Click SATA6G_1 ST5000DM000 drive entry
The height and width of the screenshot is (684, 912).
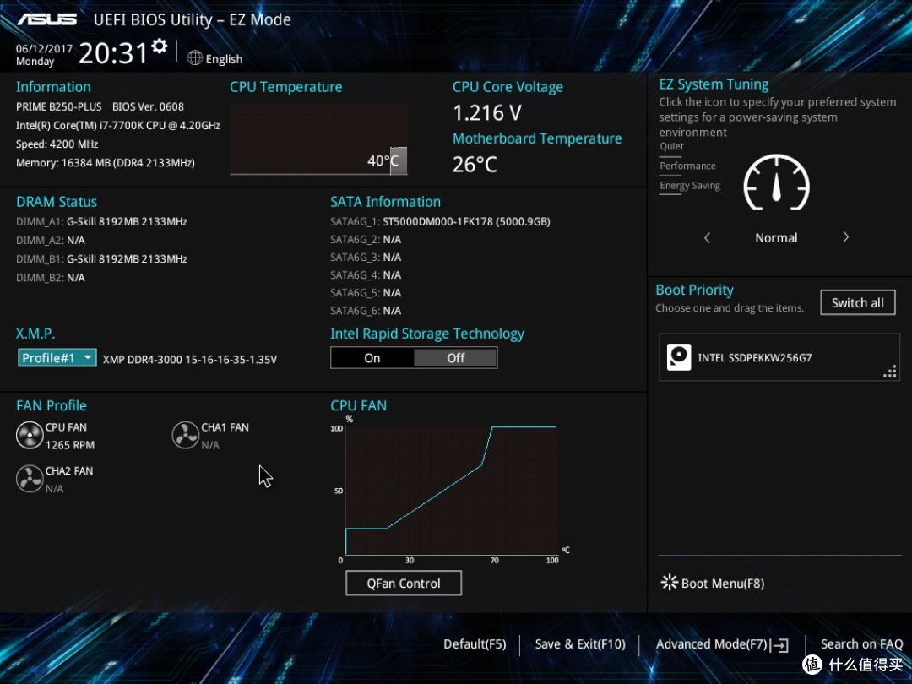coord(440,221)
